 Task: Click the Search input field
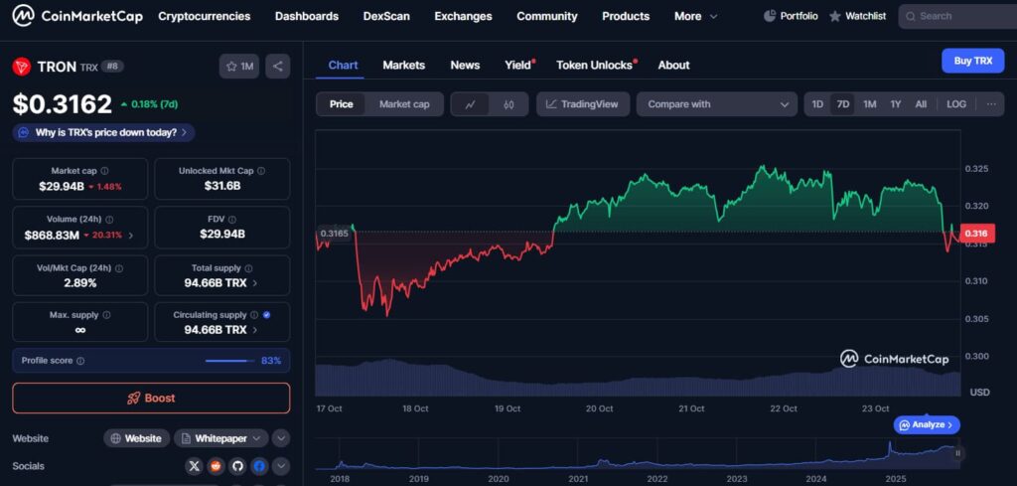957,16
